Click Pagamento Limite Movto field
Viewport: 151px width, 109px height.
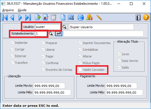tap(121, 86)
